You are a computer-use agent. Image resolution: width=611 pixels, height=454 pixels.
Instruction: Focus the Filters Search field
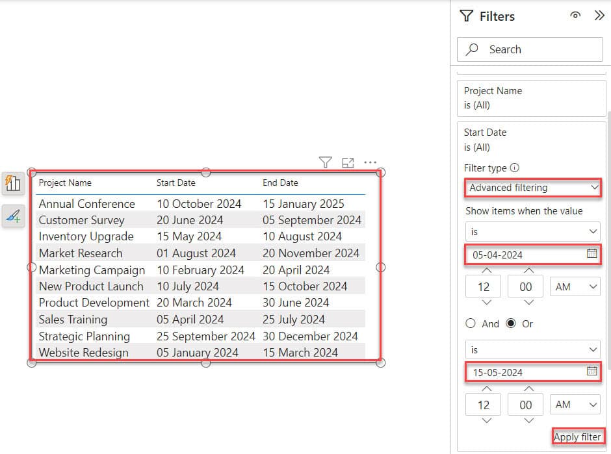click(530, 49)
